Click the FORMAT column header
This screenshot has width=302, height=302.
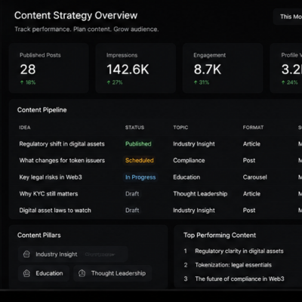click(x=253, y=128)
